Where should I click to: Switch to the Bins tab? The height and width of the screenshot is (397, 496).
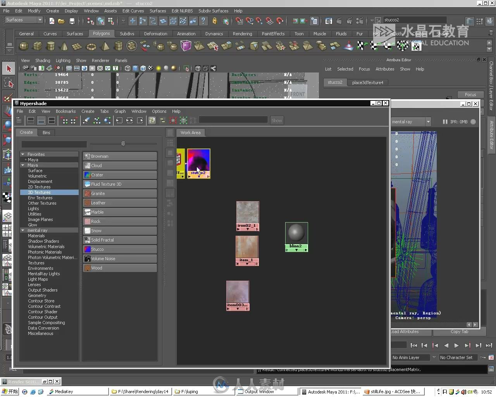click(46, 133)
